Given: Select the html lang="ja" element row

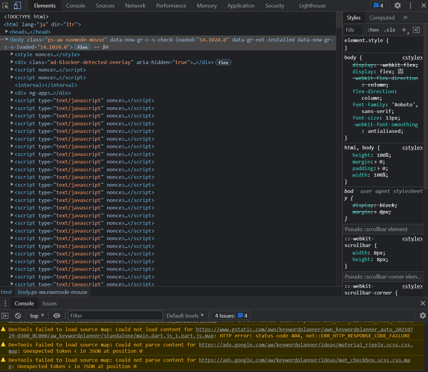Looking at the screenshot, I should click(42, 24).
